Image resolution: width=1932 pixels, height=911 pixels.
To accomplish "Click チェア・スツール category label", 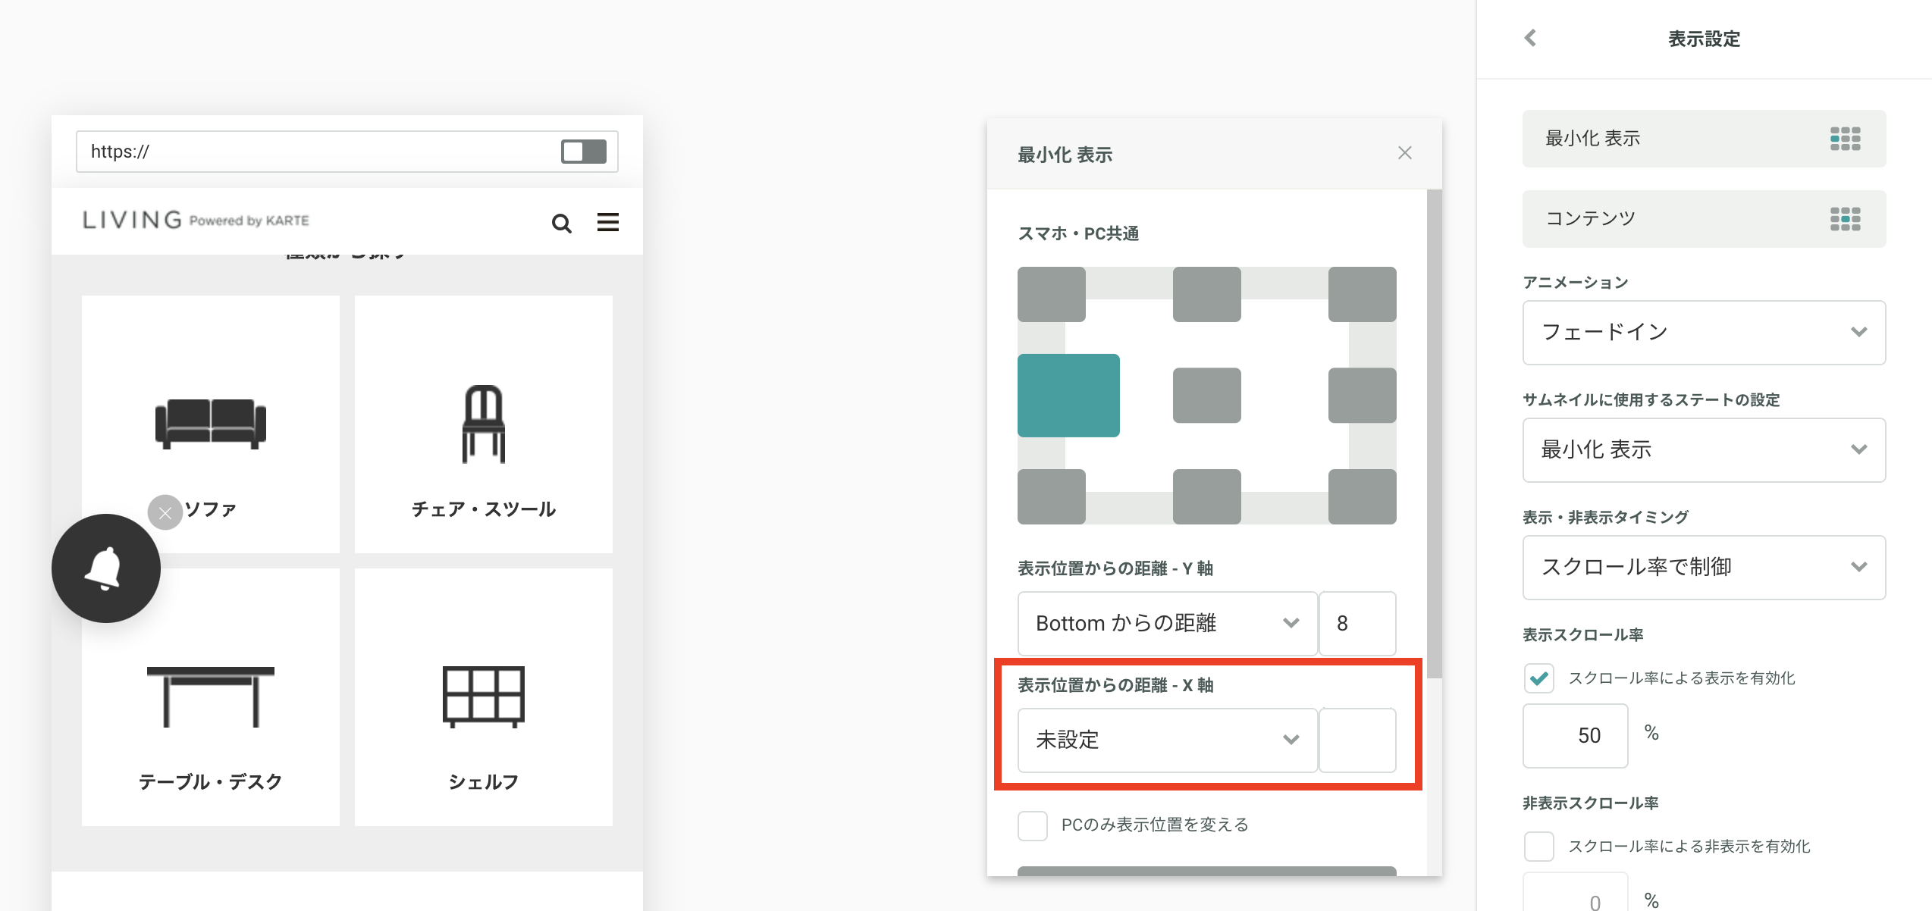I will 484,509.
